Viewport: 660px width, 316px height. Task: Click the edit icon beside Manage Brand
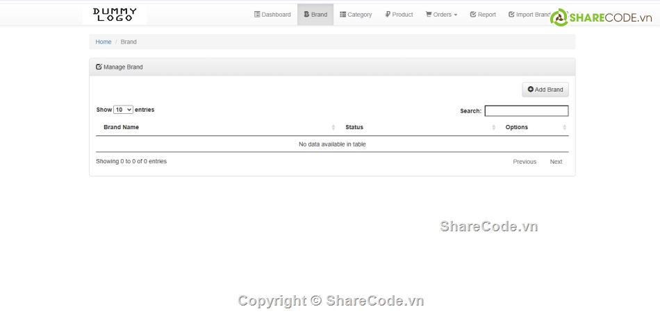pos(99,67)
